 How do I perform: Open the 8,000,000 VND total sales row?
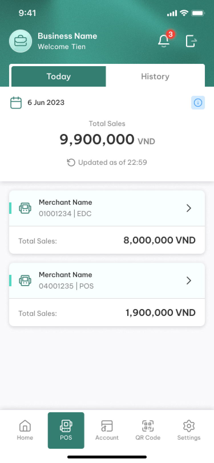click(x=107, y=240)
